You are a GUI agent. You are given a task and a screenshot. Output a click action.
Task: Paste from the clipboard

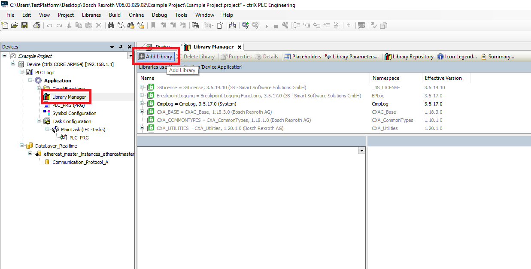[88, 25]
